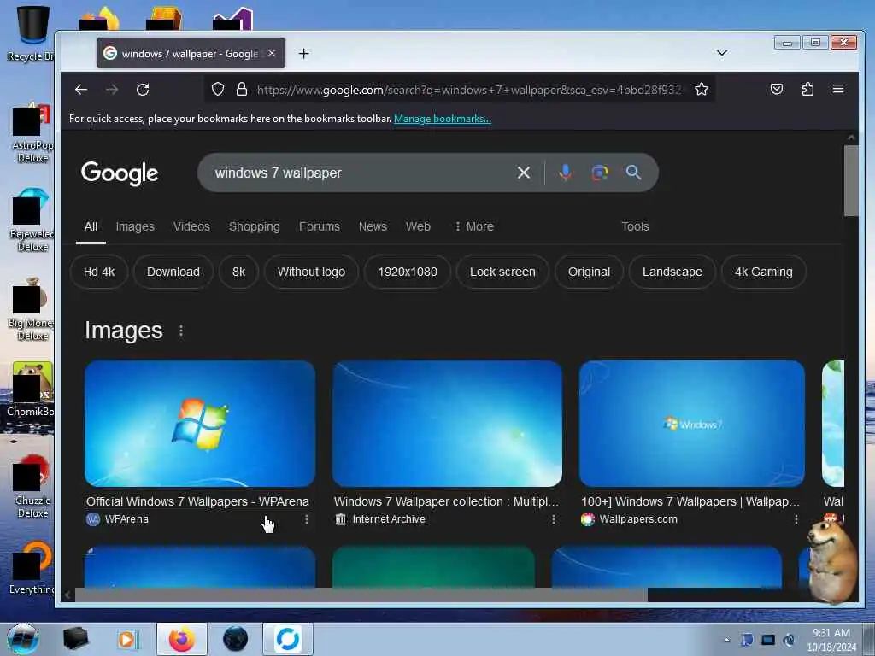Image resolution: width=875 pixels, height=656 pixels.
Task: Apply the Hd 4k filter chip
Action: pos(99,272)
